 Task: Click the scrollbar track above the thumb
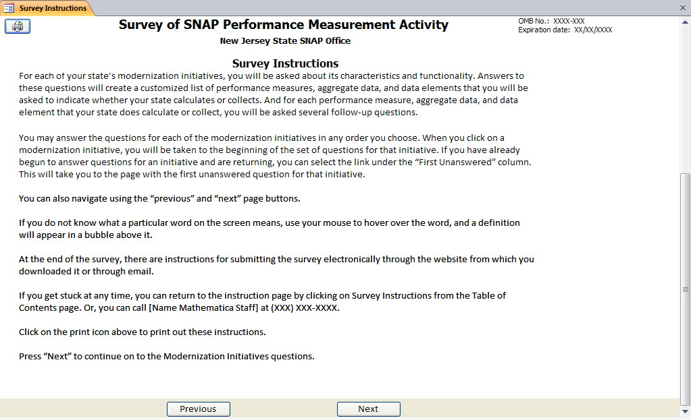pyautogui.click(x=686, y=94)
